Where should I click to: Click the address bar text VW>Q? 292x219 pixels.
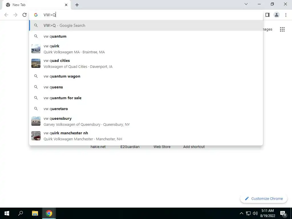(x=50, y=15)
